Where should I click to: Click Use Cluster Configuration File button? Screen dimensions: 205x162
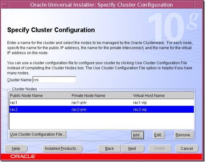(x=38, y=134)
